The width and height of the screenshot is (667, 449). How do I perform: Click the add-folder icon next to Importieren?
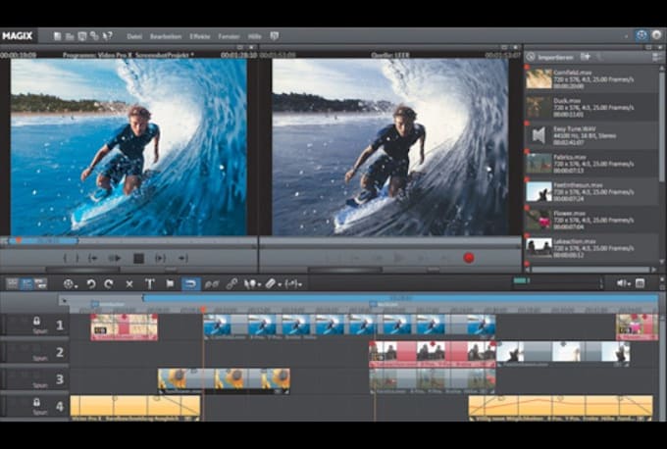[586, 57]
